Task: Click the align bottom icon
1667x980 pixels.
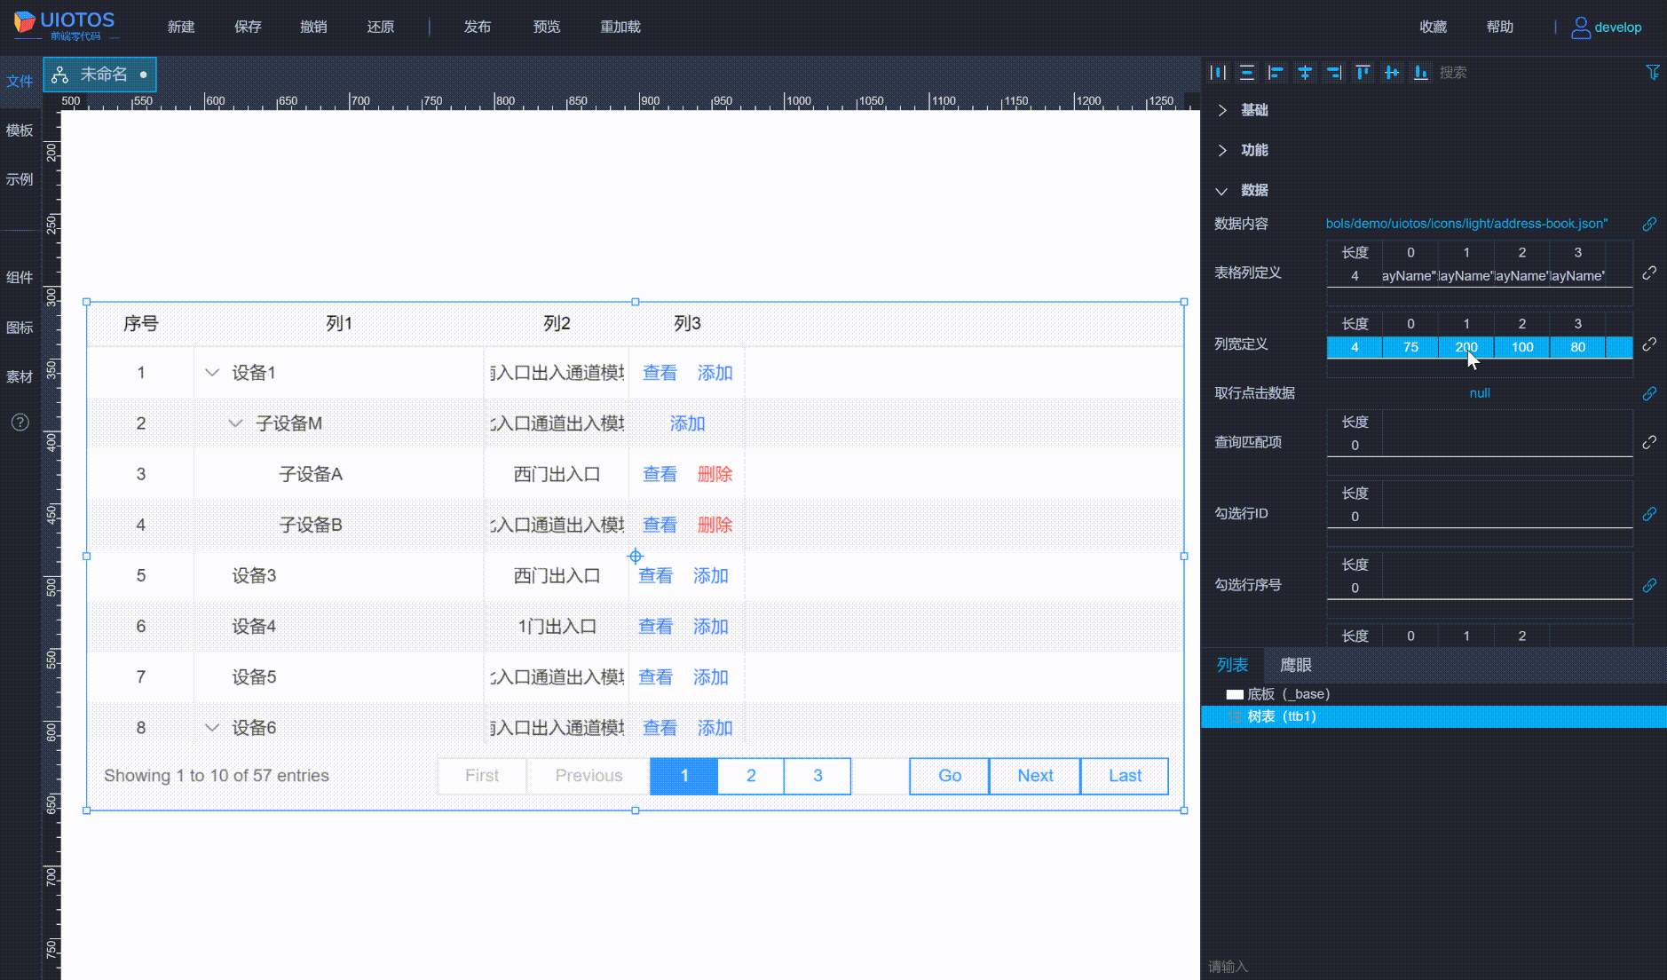Action: (1421, 73)
